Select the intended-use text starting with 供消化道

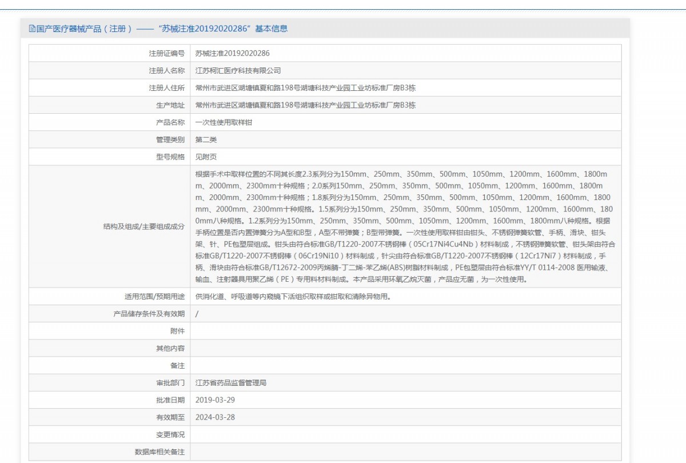(293, 297)
